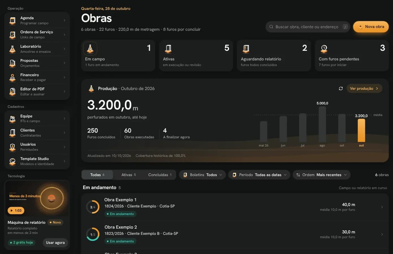Open the Ordem Mais recentes dropdown
This screenshot has width=393, height=254.
tap(321, 175)
